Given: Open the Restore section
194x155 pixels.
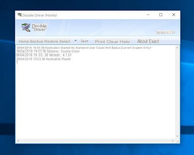Looking at the screenshot, I should [51, 41].
